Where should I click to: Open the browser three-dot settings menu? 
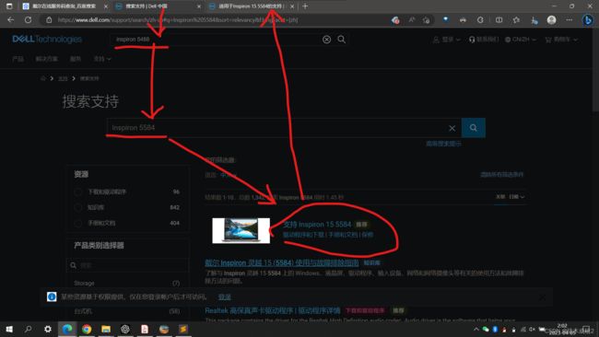pos(570,20)
